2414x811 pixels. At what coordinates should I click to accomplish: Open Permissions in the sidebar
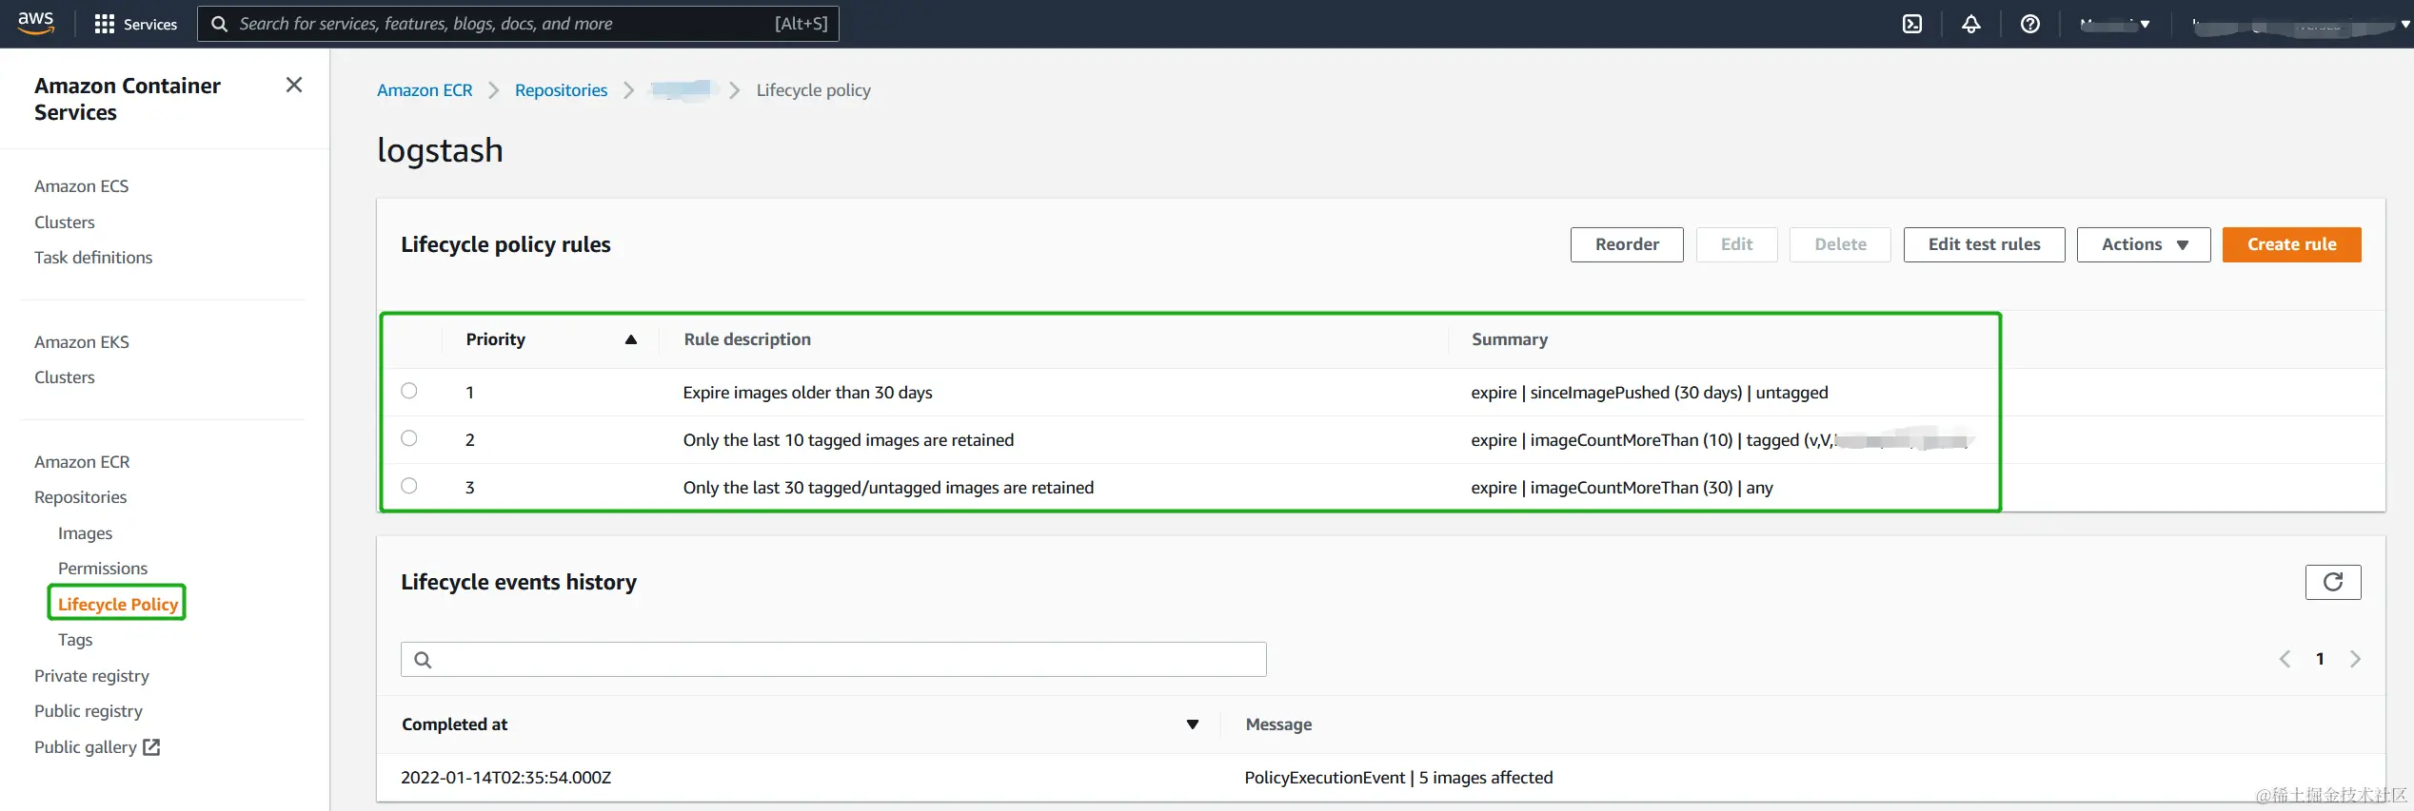(x=103, y=569)
